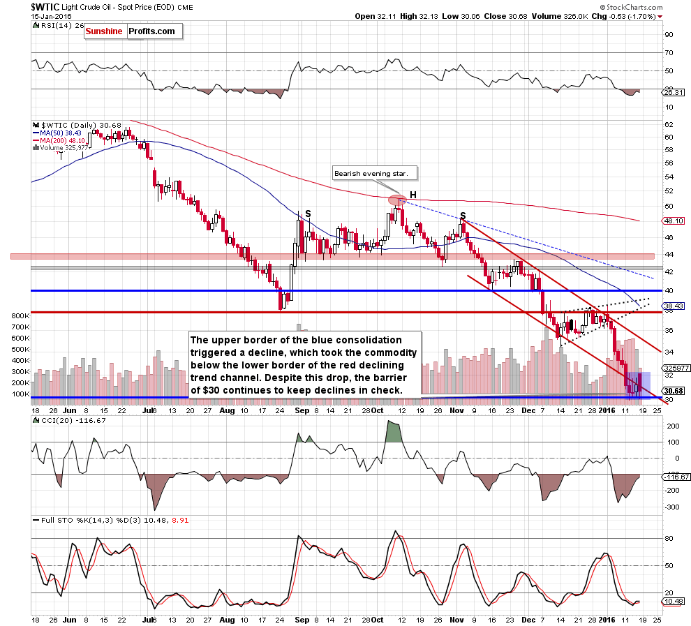The height and width of the screenshot is (626, 691).
Task: Click the Volume 325,977 legend entry
Action: pos(64,148)
